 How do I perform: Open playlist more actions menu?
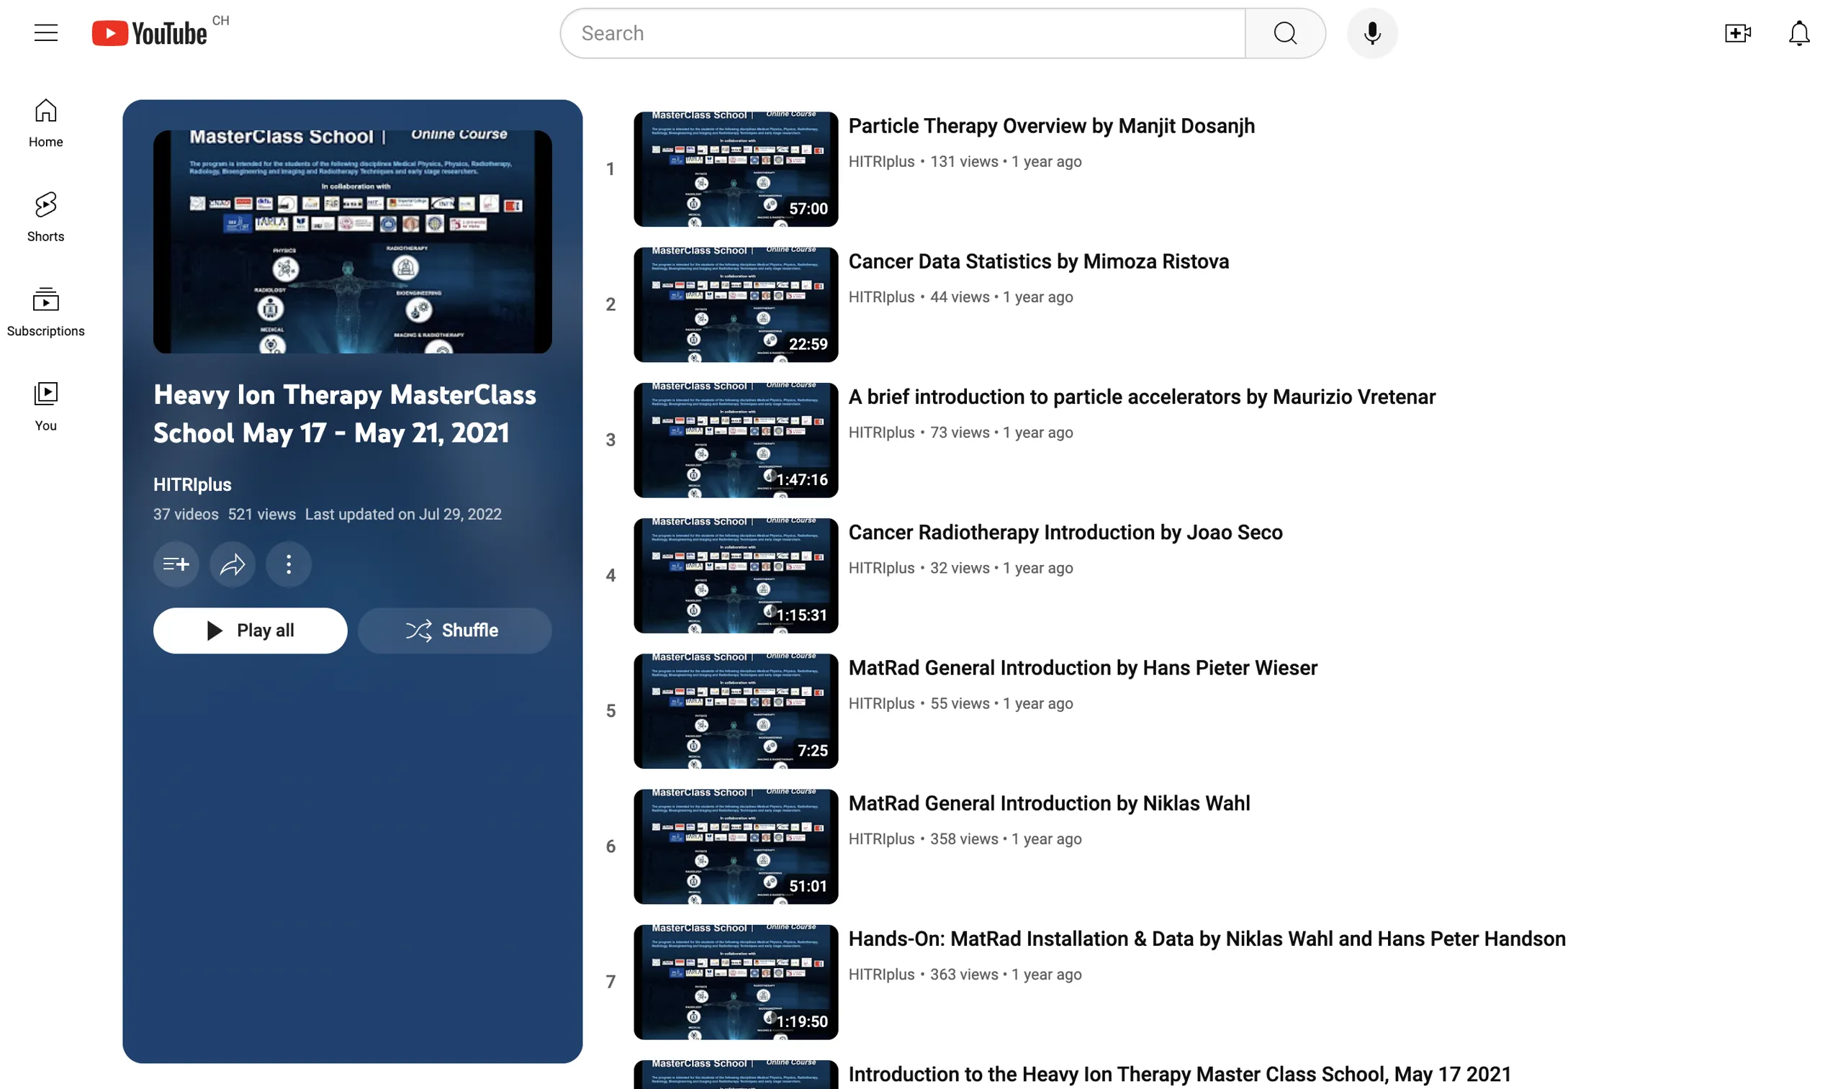pyautogui.click(x=289, y=564)
